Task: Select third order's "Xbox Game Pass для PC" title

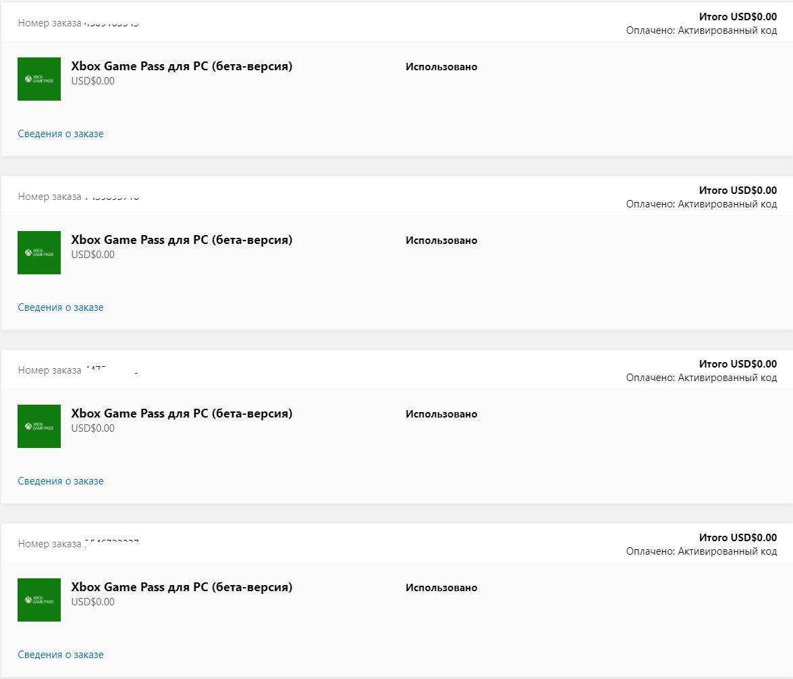Action: [182, 413]
